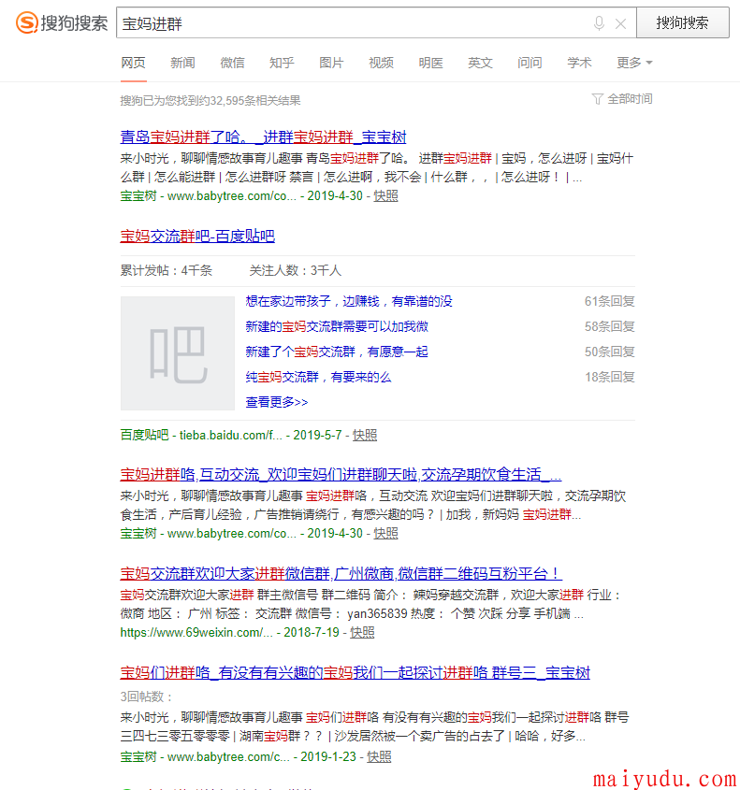The width and height of the screenshot is (740, 790).
Task: Open result 宝妈们进群咯 有没有有兴趣的宝妈
Action: pos(355,673)
